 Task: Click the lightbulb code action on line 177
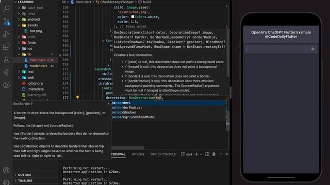(77, 98)
